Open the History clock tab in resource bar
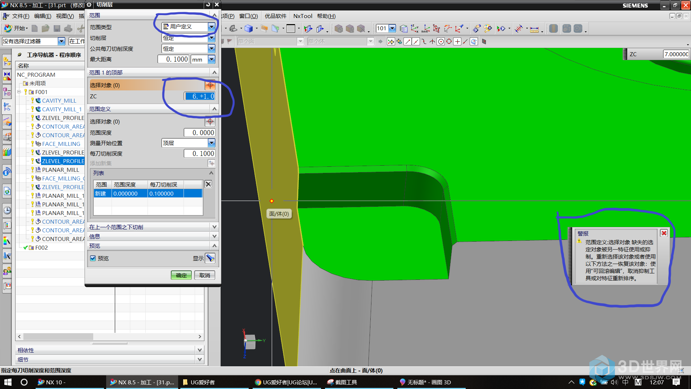 pyautogui.click(x=7, y=210)
